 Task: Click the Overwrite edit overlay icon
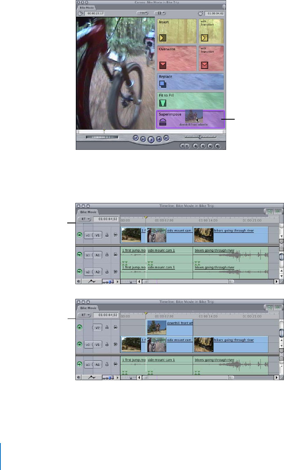(163, 65)
